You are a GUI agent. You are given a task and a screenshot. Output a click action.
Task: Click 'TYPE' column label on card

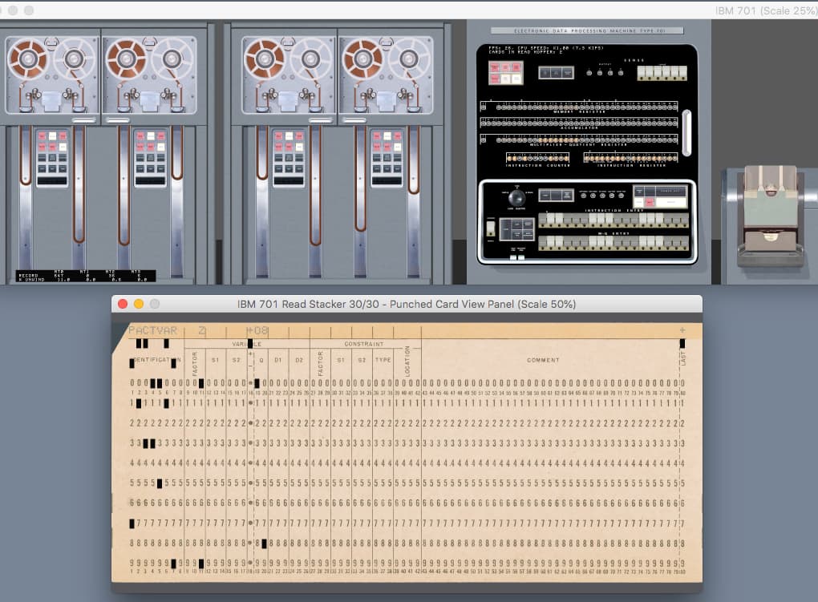(383, 360)
